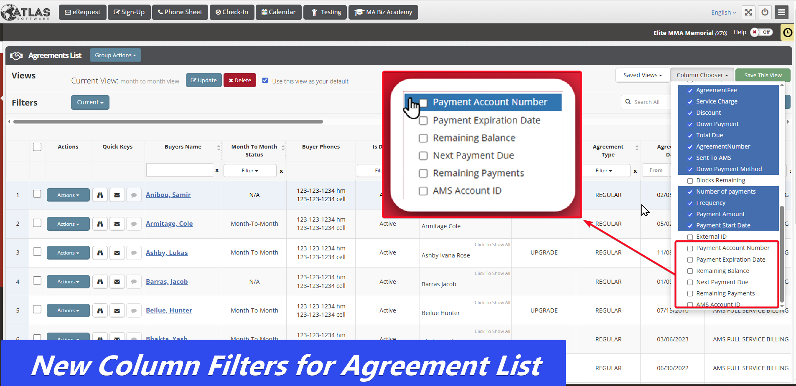Open the Current filters dropdown

pyautogui.click(x=90, y=102)
